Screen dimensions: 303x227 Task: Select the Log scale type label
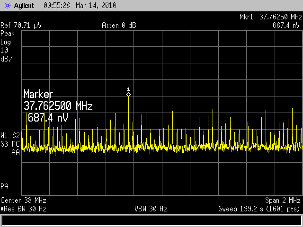(x=7, y=42)
